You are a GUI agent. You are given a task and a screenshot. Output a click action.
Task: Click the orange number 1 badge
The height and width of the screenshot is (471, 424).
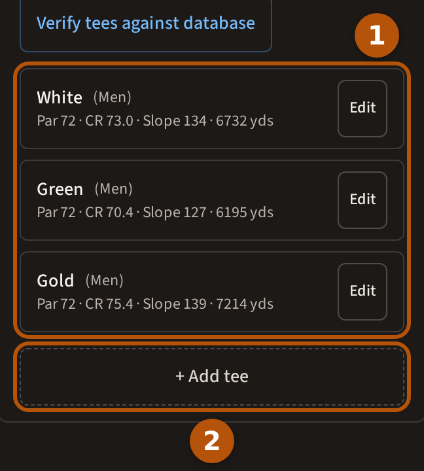377,35
